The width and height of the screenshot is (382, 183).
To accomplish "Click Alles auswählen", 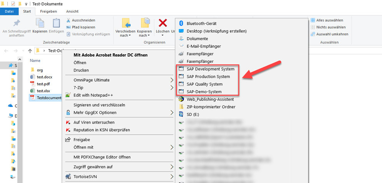I will tap(327, 20).
